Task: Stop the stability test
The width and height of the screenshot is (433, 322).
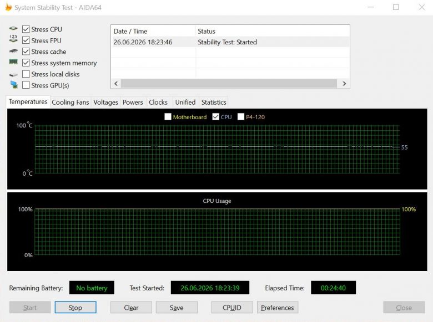Action: [75, 308]
